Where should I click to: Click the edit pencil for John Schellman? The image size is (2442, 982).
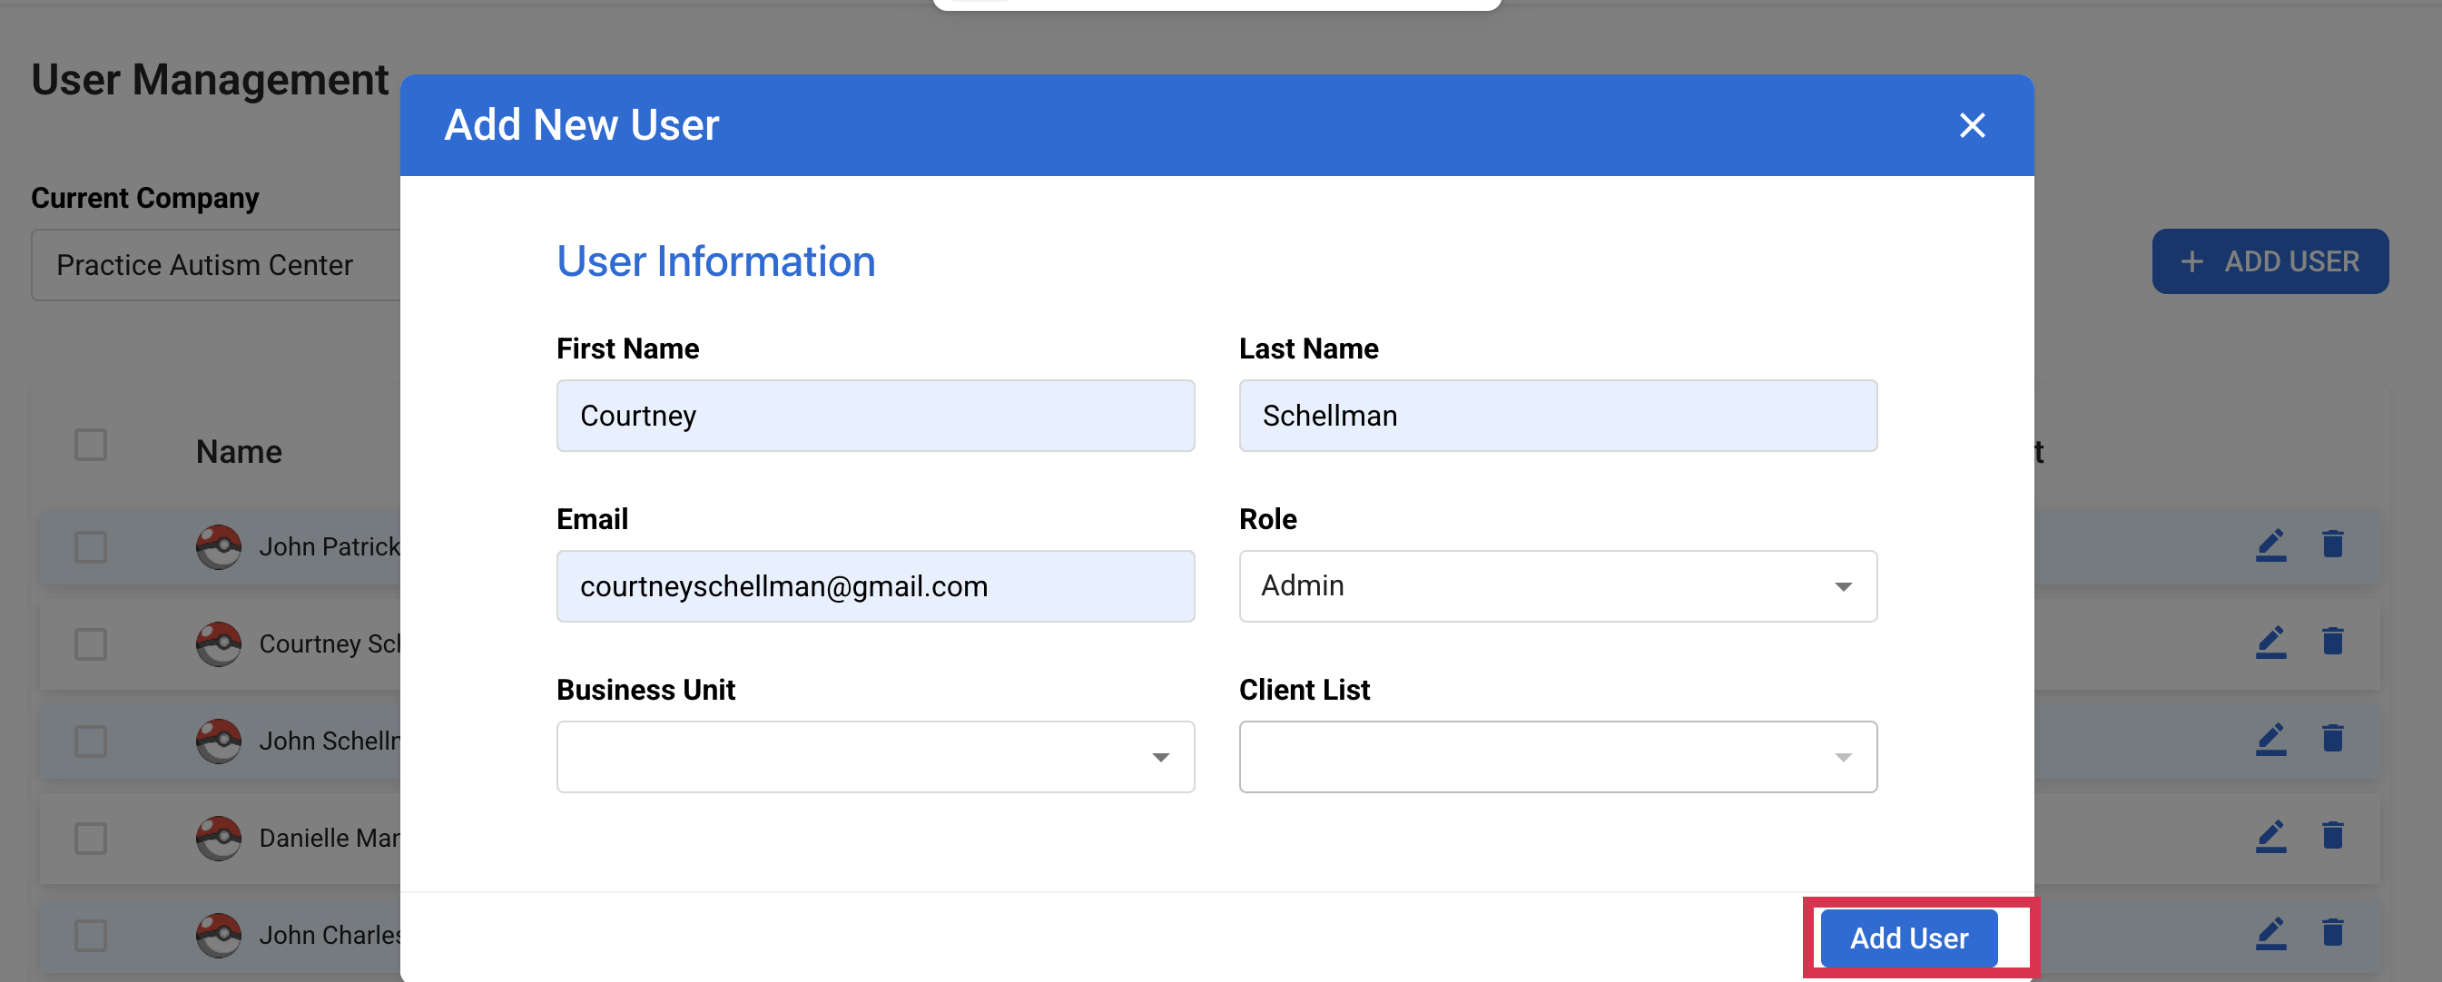pos(2270,741)
